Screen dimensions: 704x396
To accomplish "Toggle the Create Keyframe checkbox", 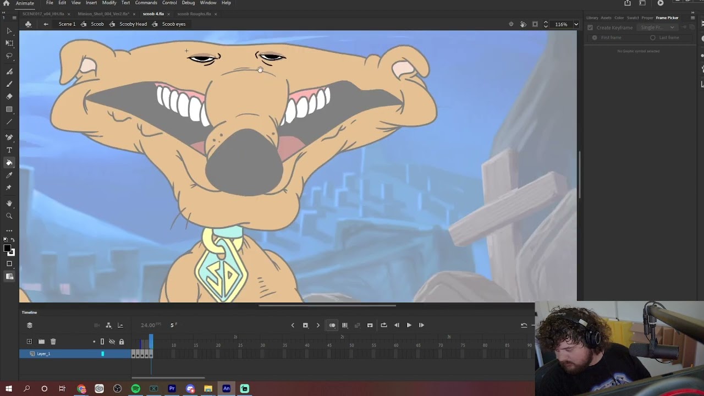I will 590,28.
